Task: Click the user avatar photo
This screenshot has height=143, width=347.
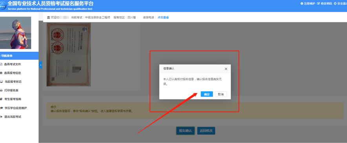Action: pos(15,33)
